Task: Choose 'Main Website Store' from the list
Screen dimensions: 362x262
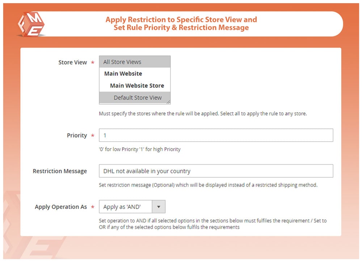Action: click(137, 86)
